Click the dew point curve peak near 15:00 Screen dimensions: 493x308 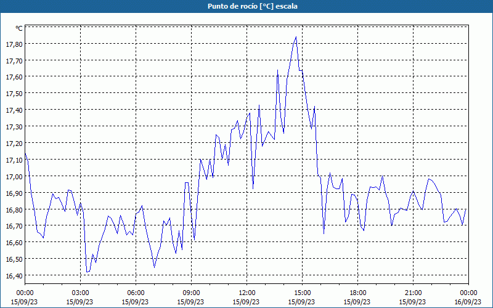[296, 37]
